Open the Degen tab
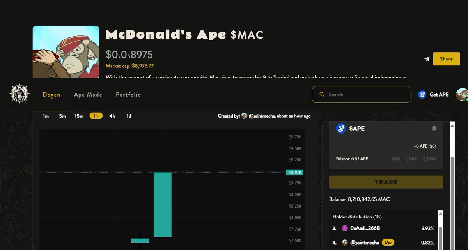The image size is (468, 250). tap(51, 95)
